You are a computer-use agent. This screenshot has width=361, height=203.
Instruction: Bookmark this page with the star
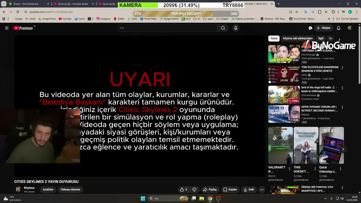click(x=297, y=12)
